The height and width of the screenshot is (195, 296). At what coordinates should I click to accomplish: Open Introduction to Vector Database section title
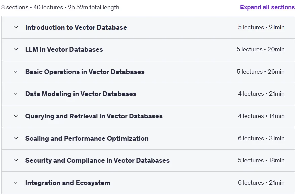[76, 28]
